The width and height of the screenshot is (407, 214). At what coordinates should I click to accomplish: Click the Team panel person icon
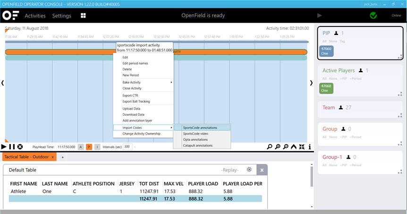pos(341,108)
